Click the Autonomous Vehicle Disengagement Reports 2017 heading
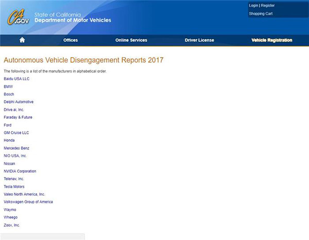The height and width of the screenshot is (240, 309). tap(83, 60)
